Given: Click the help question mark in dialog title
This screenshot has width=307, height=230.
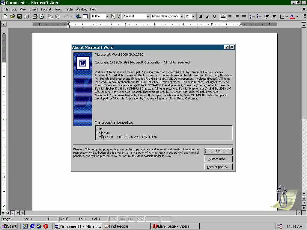Looking at the screenshot, I should point(227,47).
